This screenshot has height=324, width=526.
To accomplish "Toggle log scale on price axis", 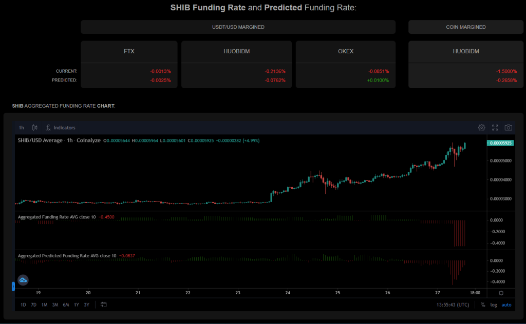I will [x=494, y=305].
